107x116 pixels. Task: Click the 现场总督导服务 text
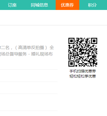point(13,54)
